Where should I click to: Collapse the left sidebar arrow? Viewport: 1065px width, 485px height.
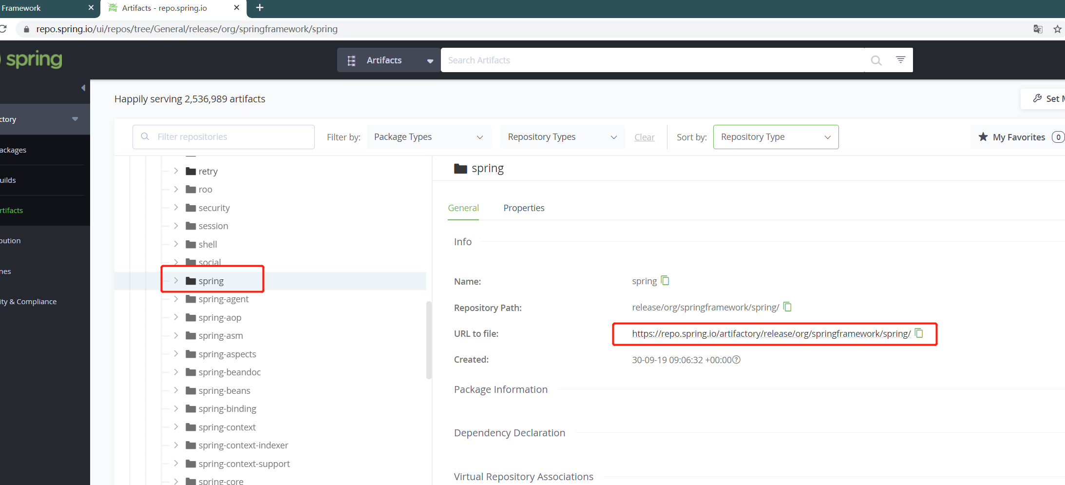83,88
